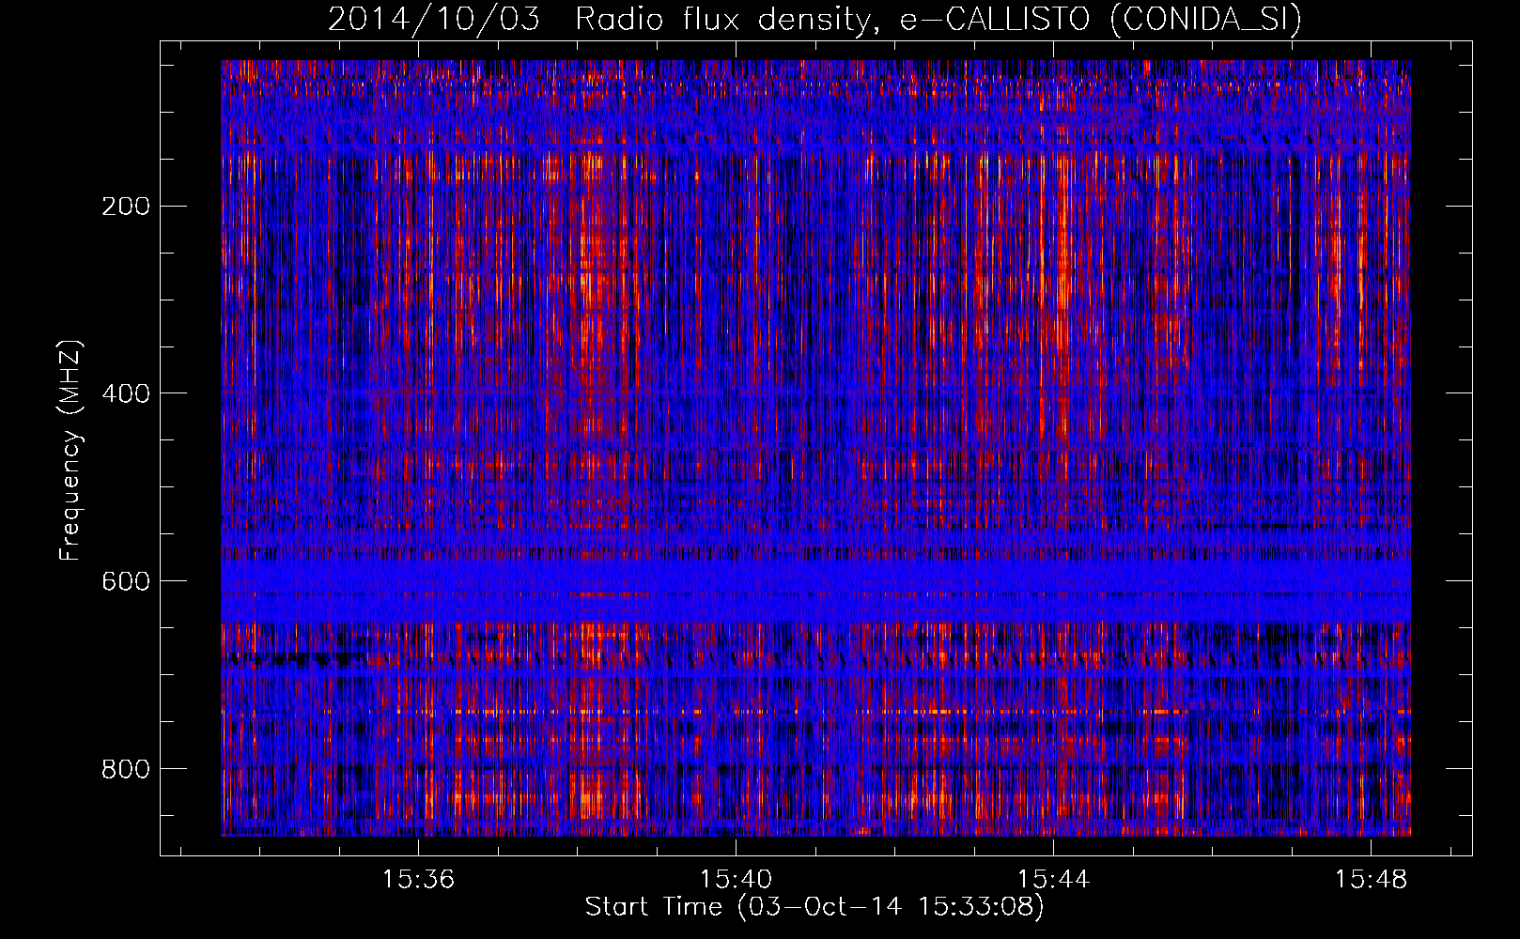1520x939 pixels.
Task: Click the 600 frequency tick label
Action: [x=126, y=581]
